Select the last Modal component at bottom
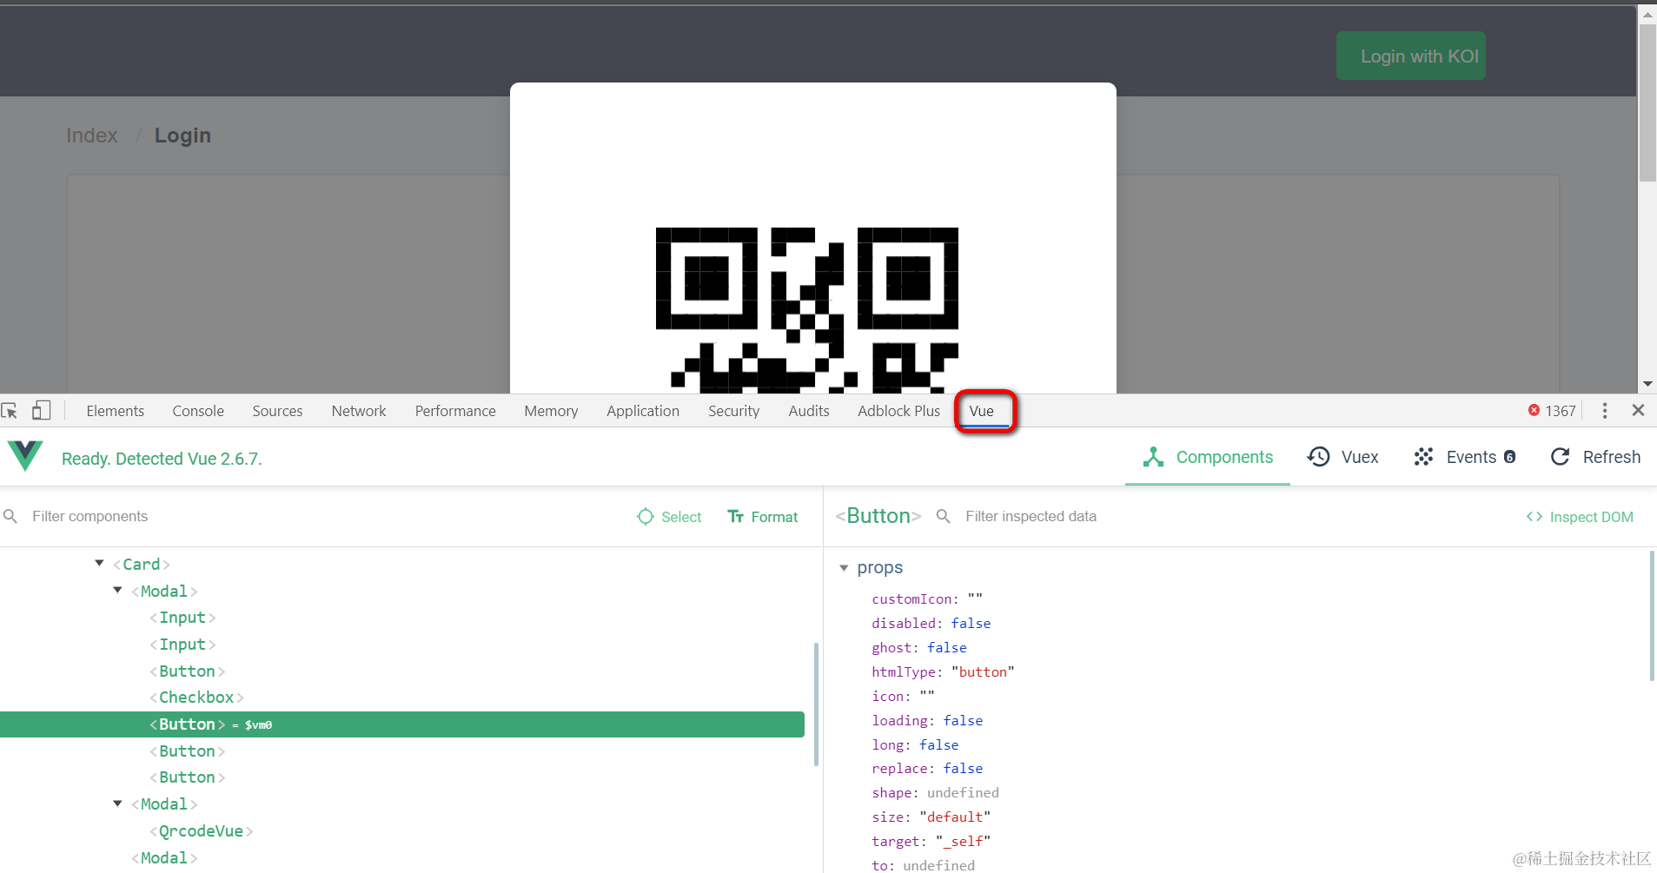This screenshot has width=1657, height=873. point(164,858)
